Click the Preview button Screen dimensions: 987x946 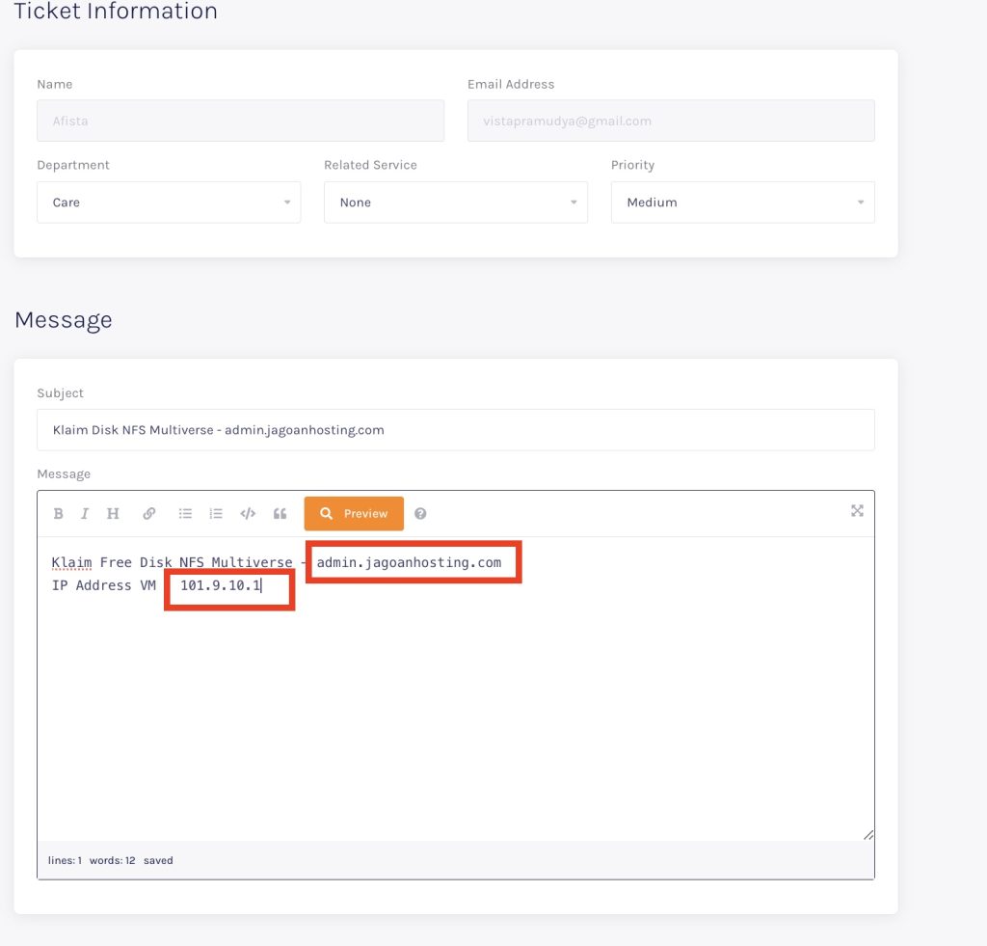354,514
